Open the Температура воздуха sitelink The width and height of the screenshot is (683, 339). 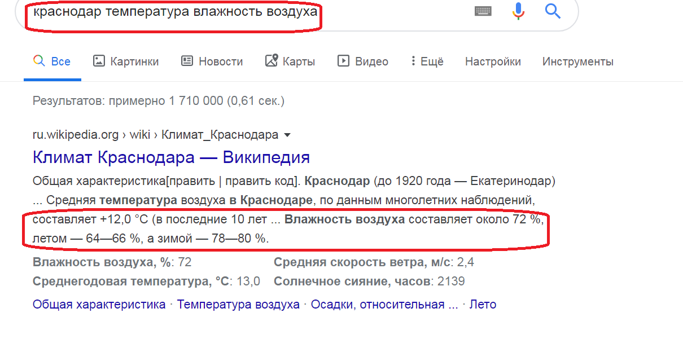pyautogui.click(x=238, y=305)
